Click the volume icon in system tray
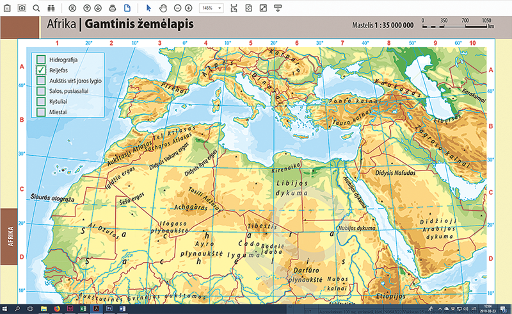 466,309
